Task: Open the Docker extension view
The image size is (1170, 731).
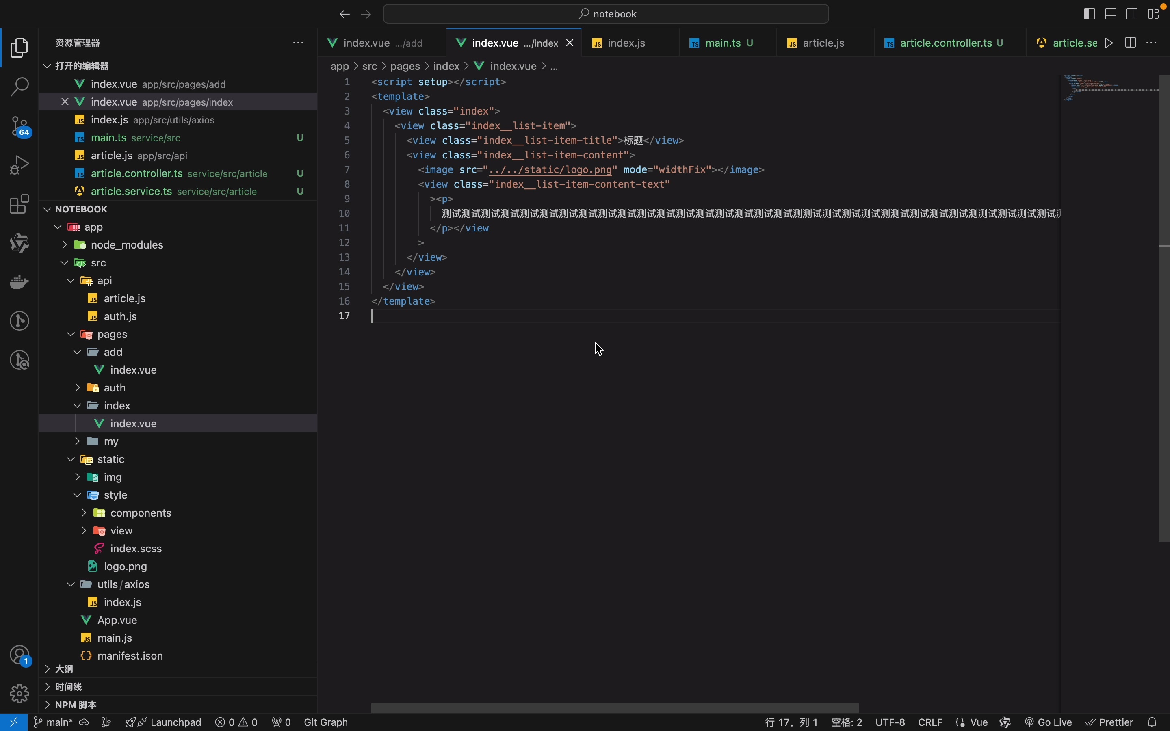Action: tap(19, 282)
